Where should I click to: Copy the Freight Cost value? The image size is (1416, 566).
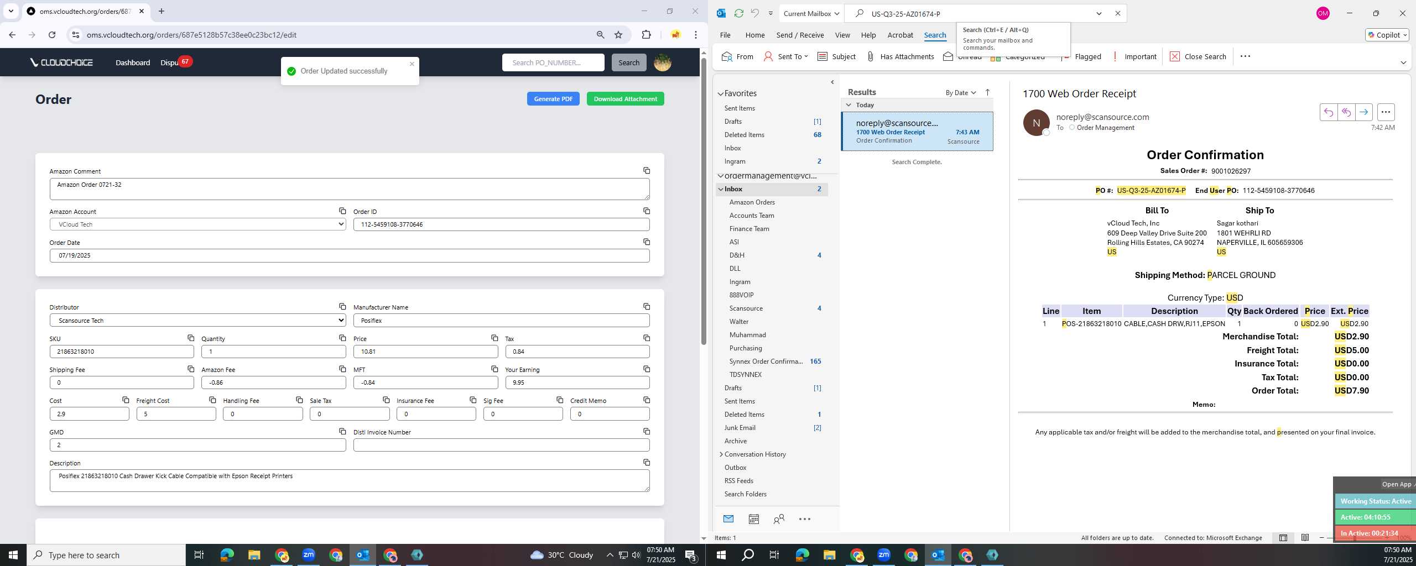click(212, 400)
